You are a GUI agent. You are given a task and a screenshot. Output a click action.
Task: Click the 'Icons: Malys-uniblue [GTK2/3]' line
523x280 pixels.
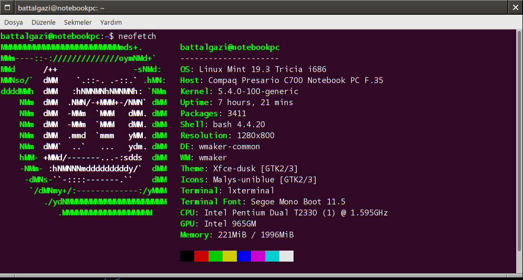[x=248, y=180]
